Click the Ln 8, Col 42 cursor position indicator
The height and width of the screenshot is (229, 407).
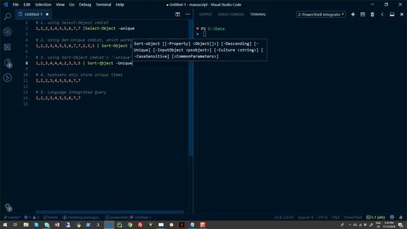pos(284,217)
